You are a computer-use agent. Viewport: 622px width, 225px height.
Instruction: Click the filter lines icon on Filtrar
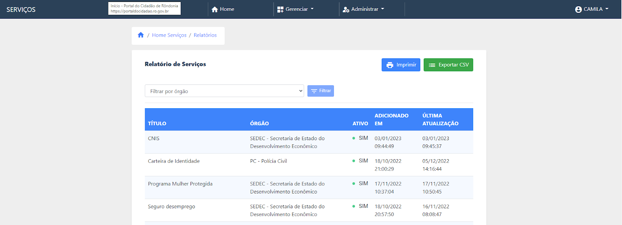[314, 91]
